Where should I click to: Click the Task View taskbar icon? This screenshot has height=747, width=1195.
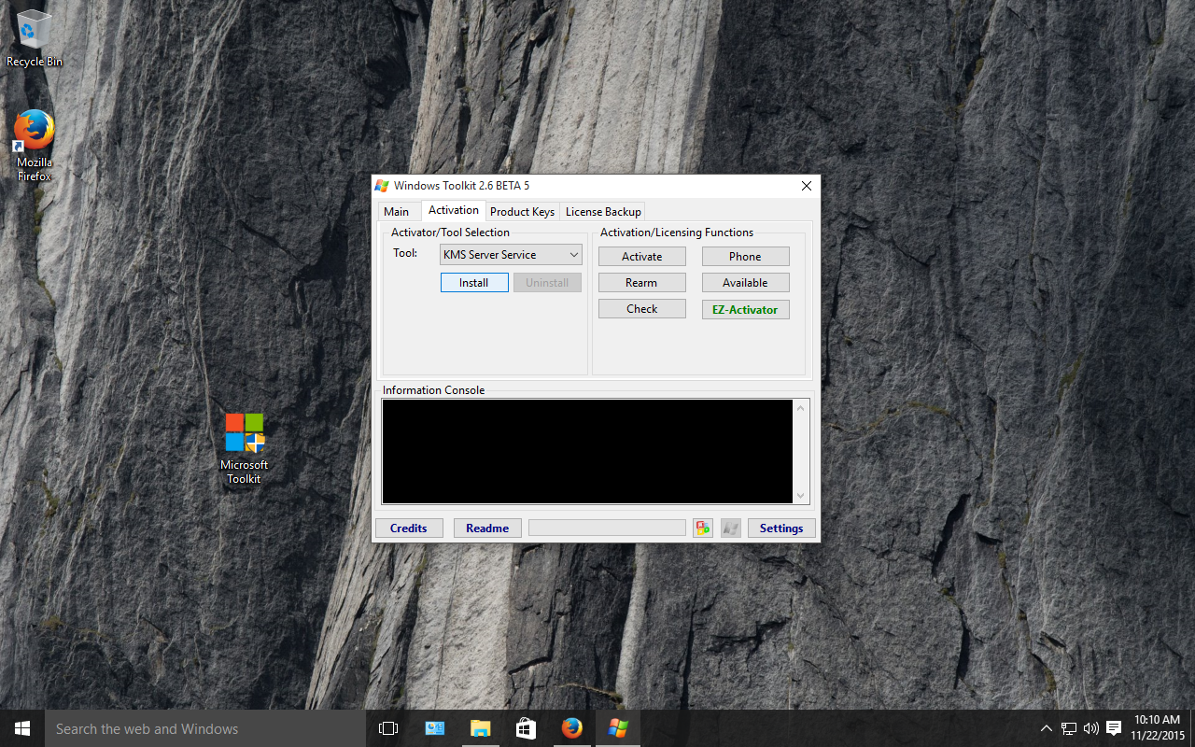coord(388,728)
